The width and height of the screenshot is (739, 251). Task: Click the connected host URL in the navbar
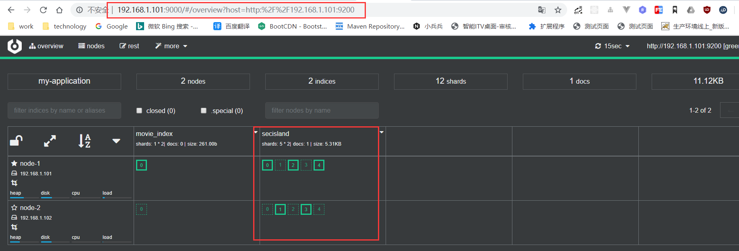pos(692,46)
